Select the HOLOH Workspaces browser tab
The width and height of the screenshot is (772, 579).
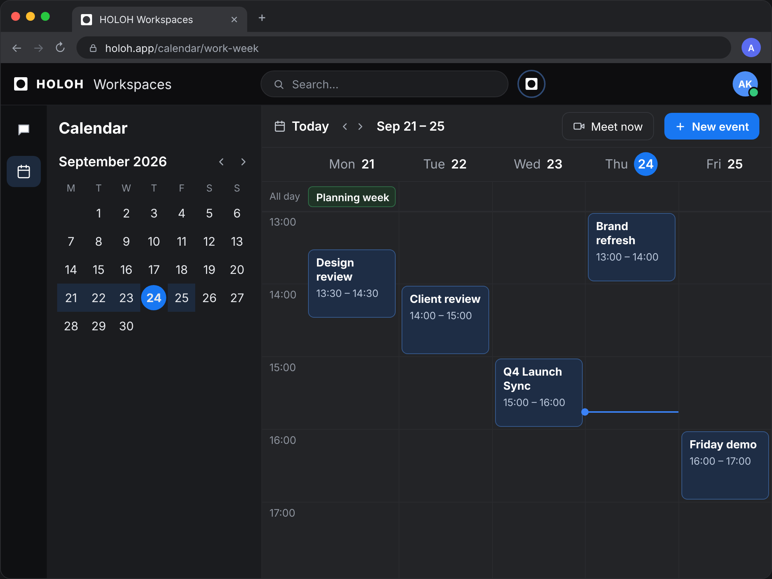coord(160,19)
